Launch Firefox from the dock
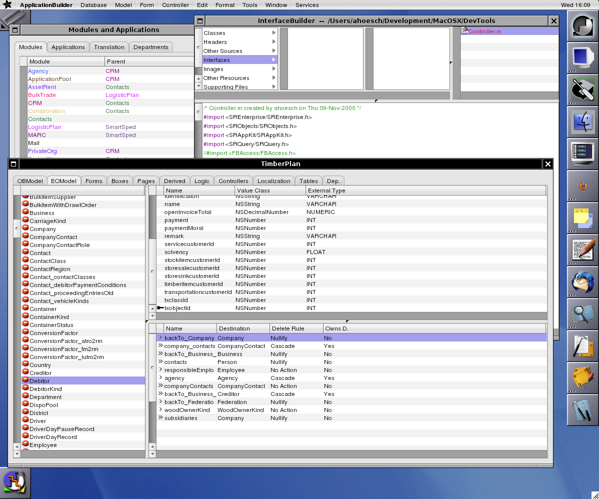599x499 pixels. [582, 186]
